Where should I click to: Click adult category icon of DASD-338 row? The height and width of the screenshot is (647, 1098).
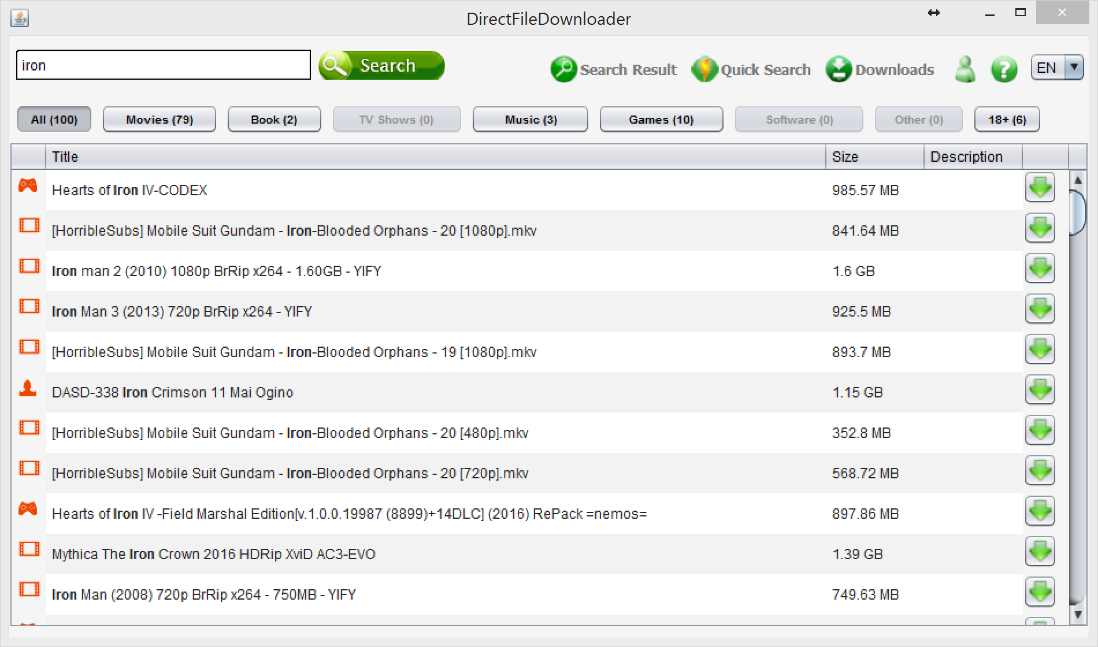point(28,388)
